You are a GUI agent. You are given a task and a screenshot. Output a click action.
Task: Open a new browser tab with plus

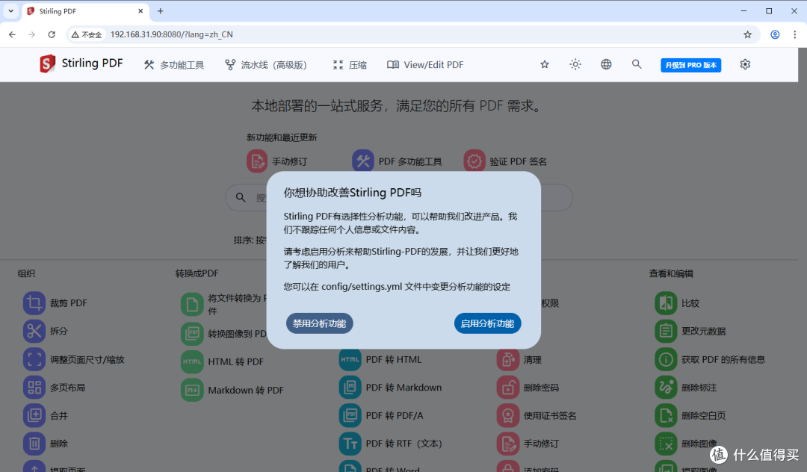coord(160,10)
